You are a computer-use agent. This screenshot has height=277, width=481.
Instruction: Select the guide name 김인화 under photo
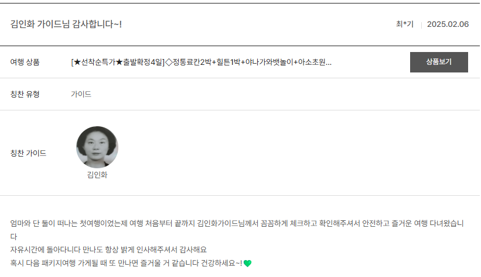point(97,175)
